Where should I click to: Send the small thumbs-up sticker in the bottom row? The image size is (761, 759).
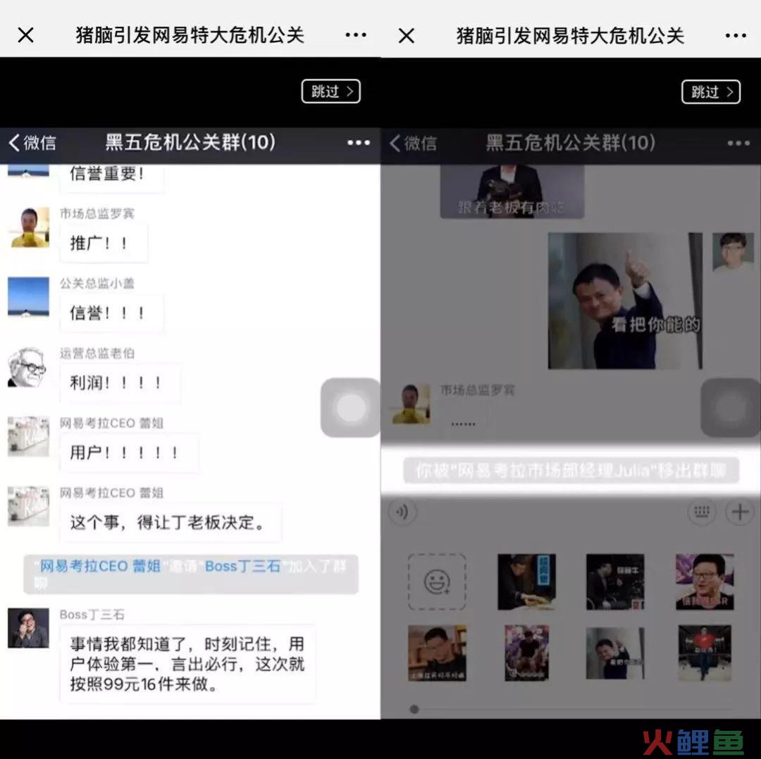coord(615,653)
